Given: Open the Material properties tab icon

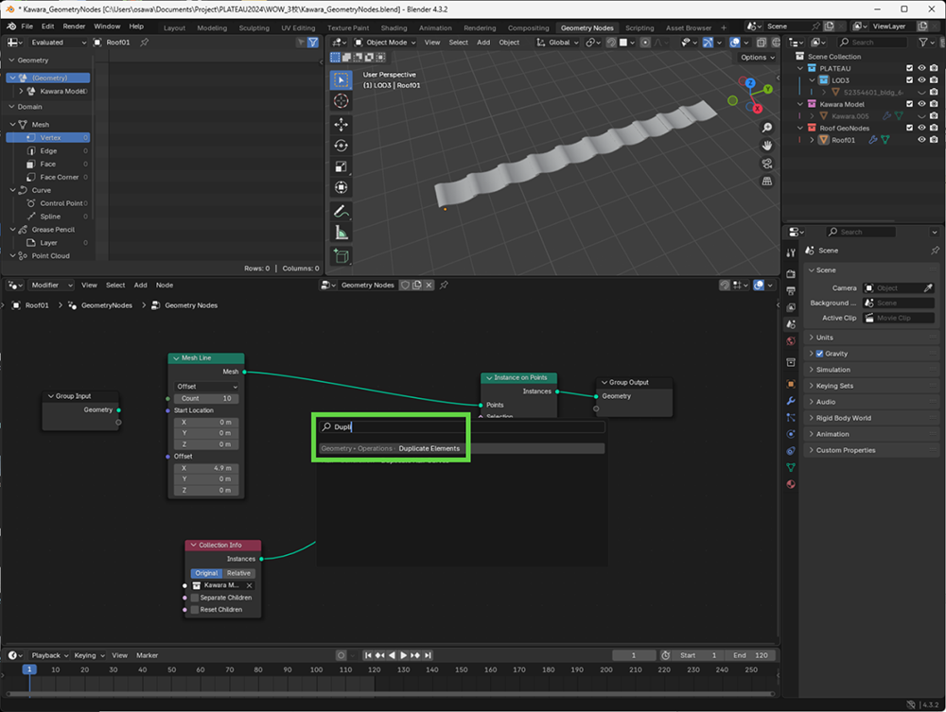Looking at the screenshot, I should pos(791,484).
